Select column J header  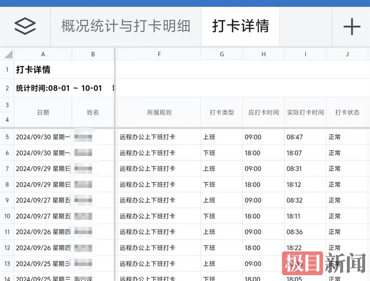347,54
